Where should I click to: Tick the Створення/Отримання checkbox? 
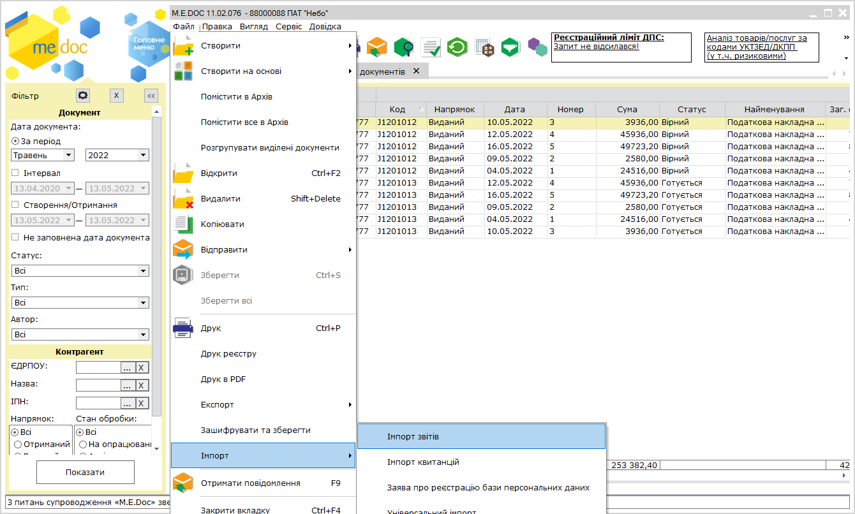[x=15, y=205]
